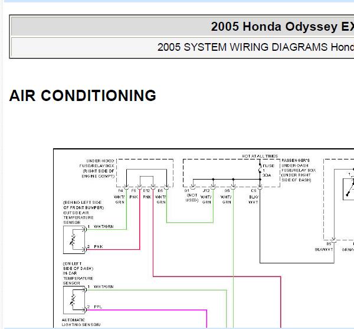
Task: Select connector pin label "E5"
Action: (x=160, y=191)
